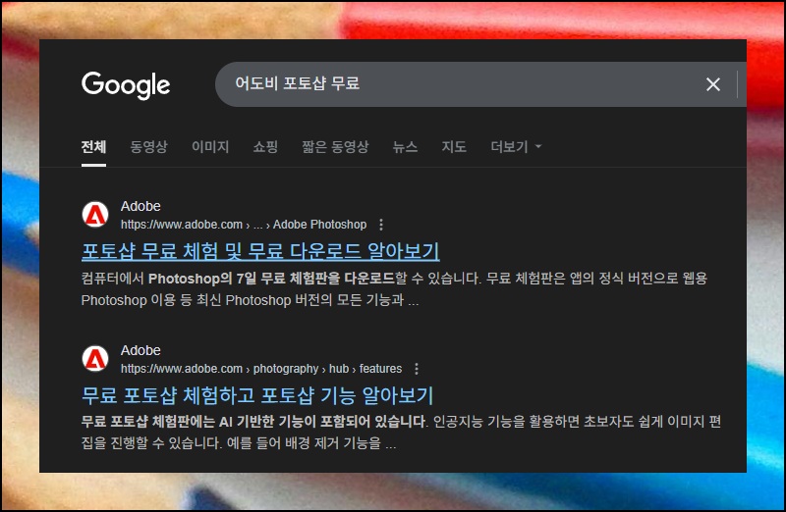Clear the search box with the X icon
The height and width of the screenshot is (512, 786).
(x=713, y=84)
